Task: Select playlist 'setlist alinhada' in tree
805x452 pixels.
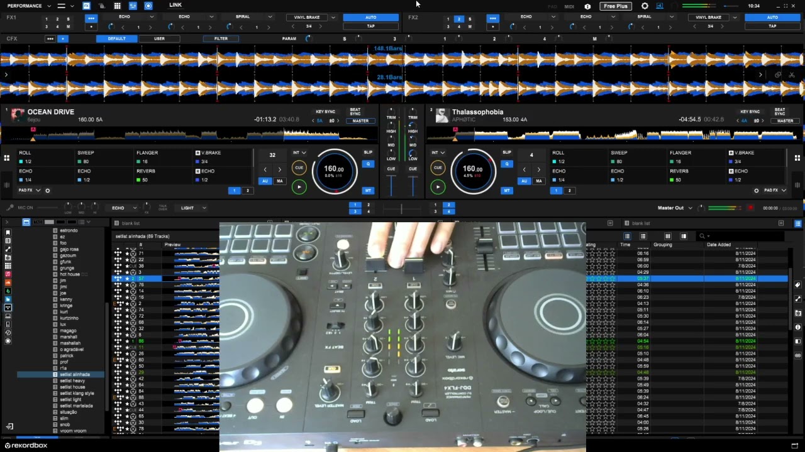Action: (x=75, y=374)
